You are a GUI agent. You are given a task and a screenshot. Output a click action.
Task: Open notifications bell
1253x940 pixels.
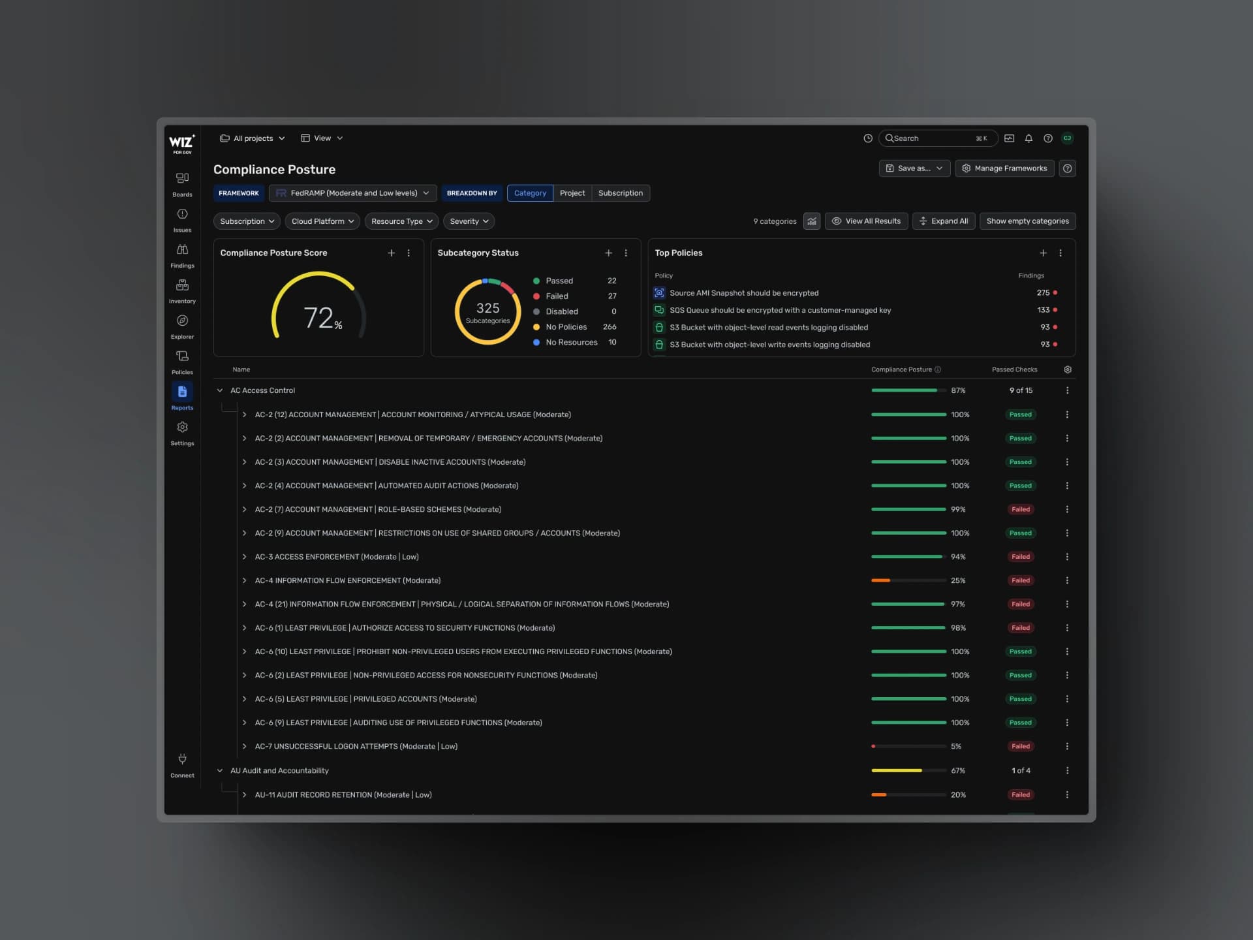pyautogui.click(x=1029, y=138)
